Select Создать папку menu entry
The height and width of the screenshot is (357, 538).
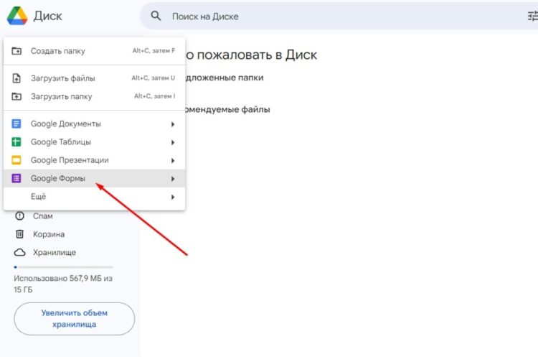point(95,51)
